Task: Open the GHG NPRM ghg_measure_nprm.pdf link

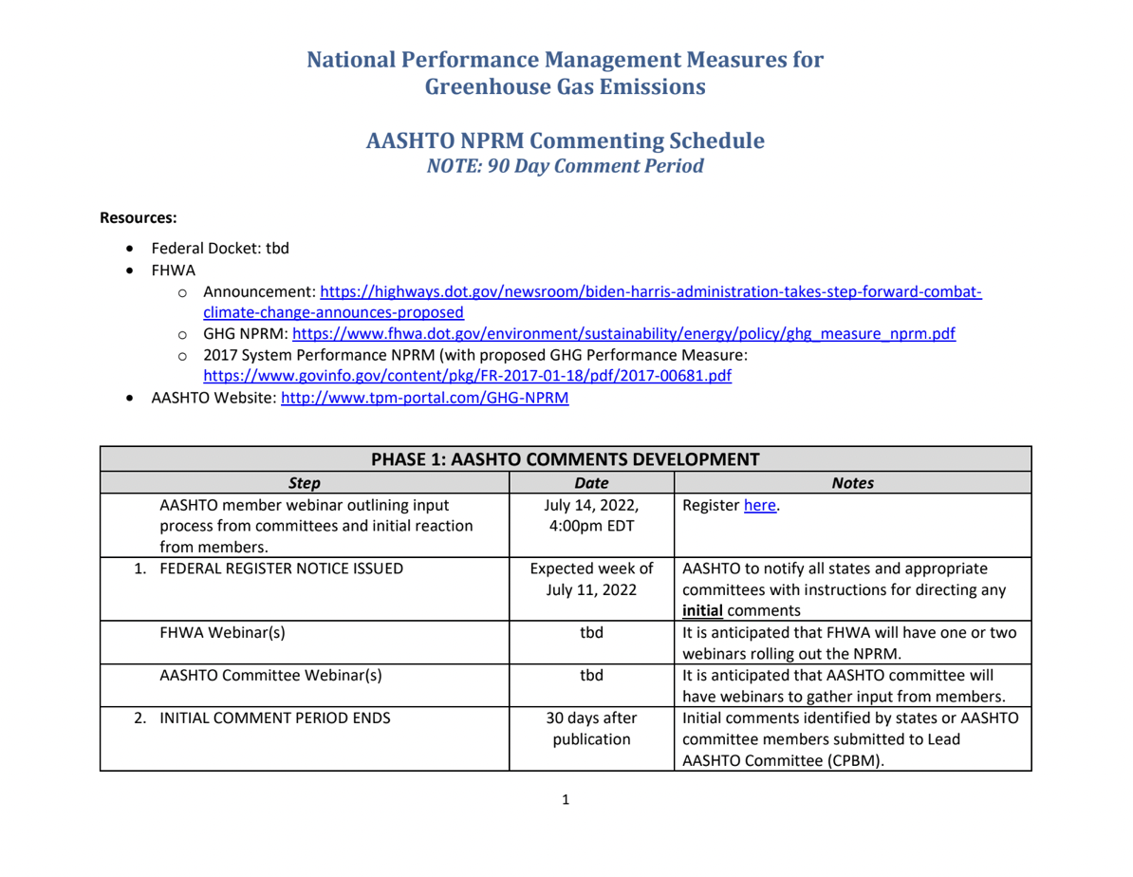Action: coord(623,334)
